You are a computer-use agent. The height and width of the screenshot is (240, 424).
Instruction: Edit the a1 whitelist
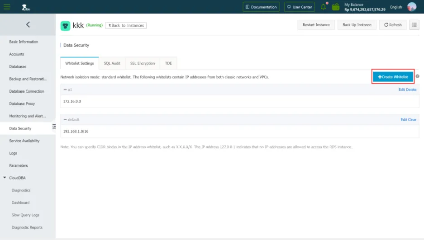pyautogui.click(x=401, y=89)
